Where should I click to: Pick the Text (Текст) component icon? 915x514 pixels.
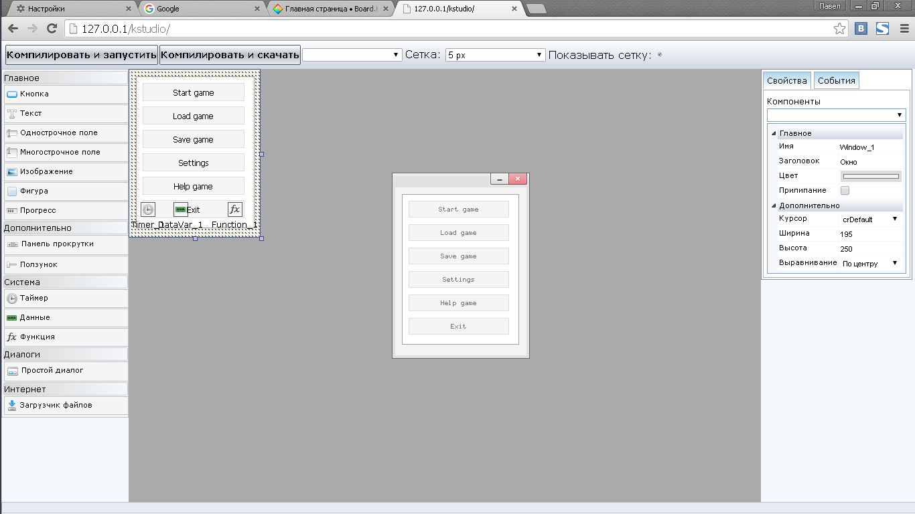[x=12, y=114]
